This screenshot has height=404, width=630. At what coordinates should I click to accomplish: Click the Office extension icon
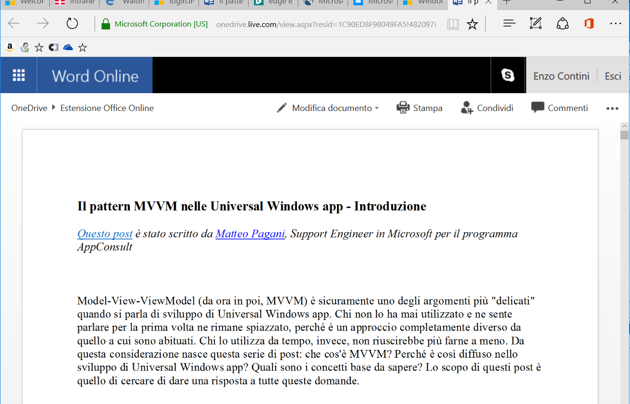point(589,24)
